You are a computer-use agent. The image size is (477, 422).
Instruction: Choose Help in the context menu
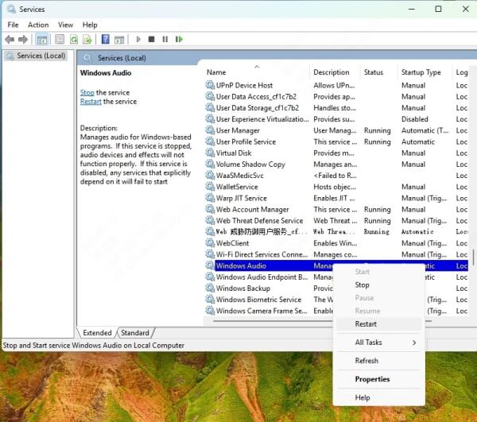[x=379, y=397]
